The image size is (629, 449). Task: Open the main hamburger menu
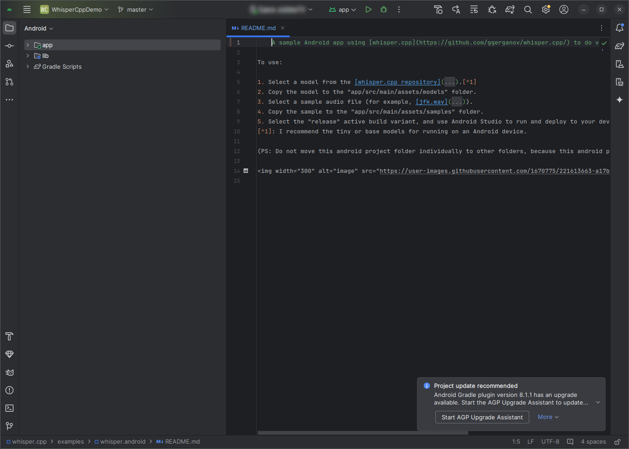click(27, 9)
